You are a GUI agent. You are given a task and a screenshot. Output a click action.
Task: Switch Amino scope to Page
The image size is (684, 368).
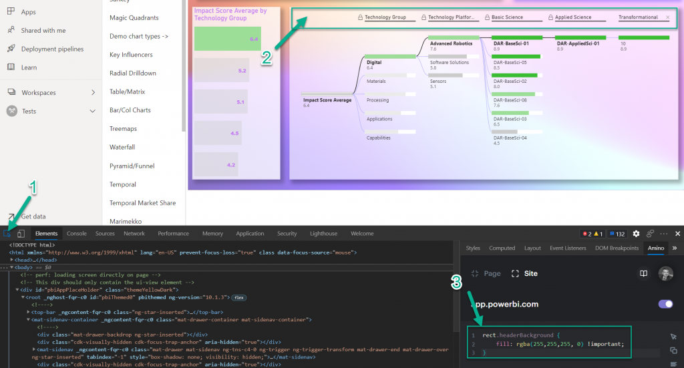(x=486, y=273)
